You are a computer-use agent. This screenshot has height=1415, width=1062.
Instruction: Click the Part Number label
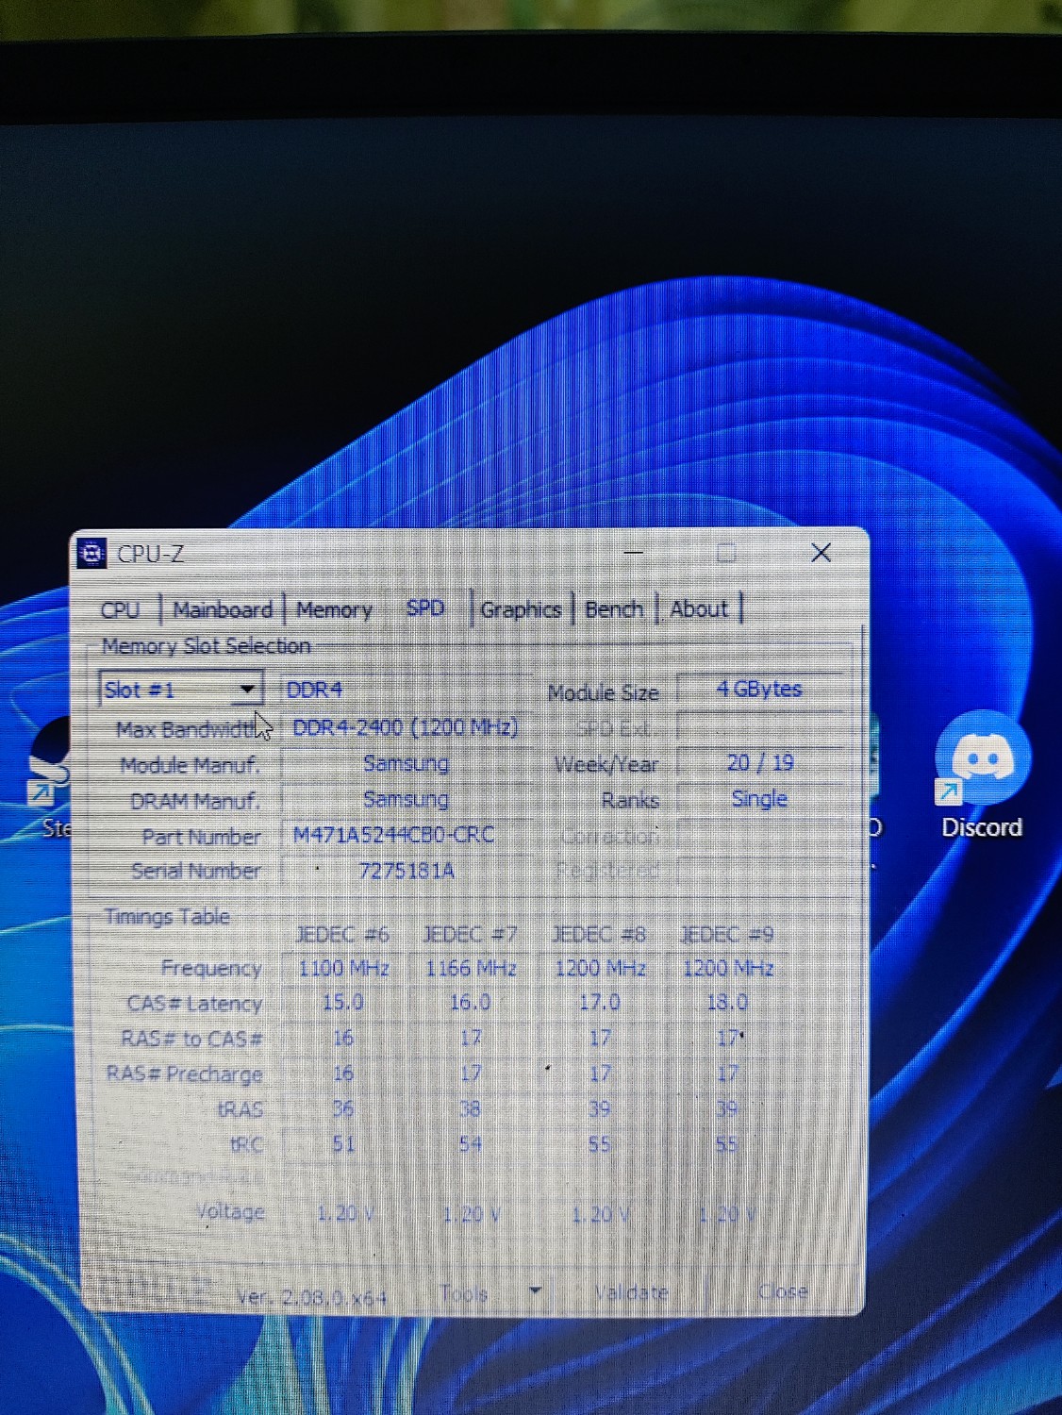coord(201,837)
